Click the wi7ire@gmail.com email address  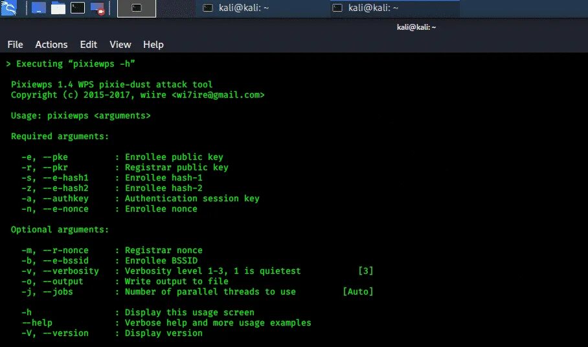pos(218,95)
